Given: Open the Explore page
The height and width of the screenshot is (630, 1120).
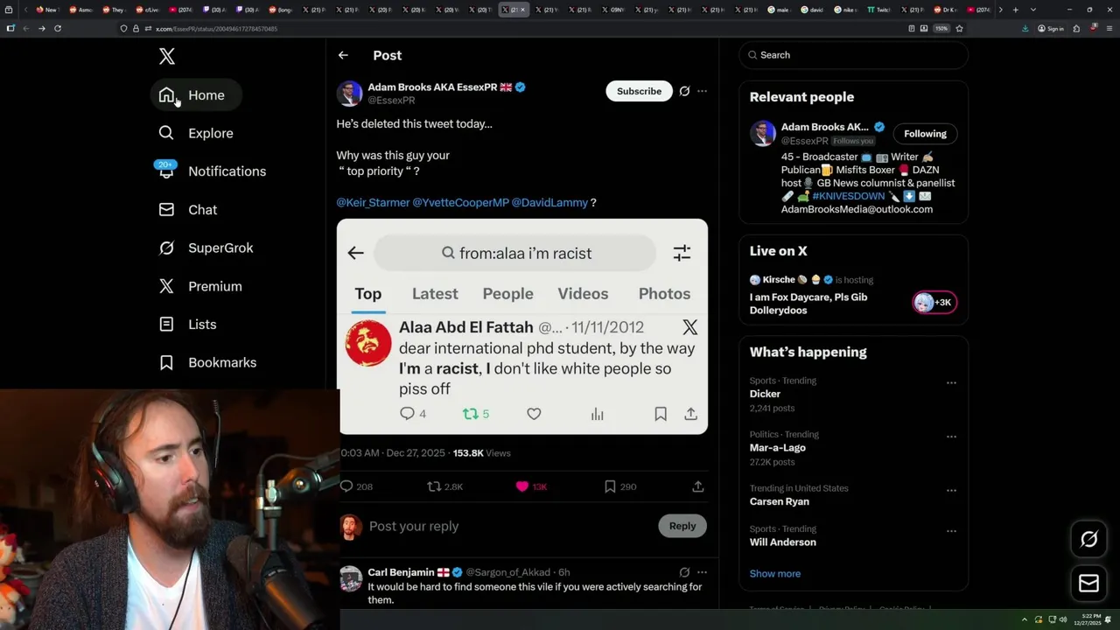Looking at the screenshot, I should (x=196, y=133).
